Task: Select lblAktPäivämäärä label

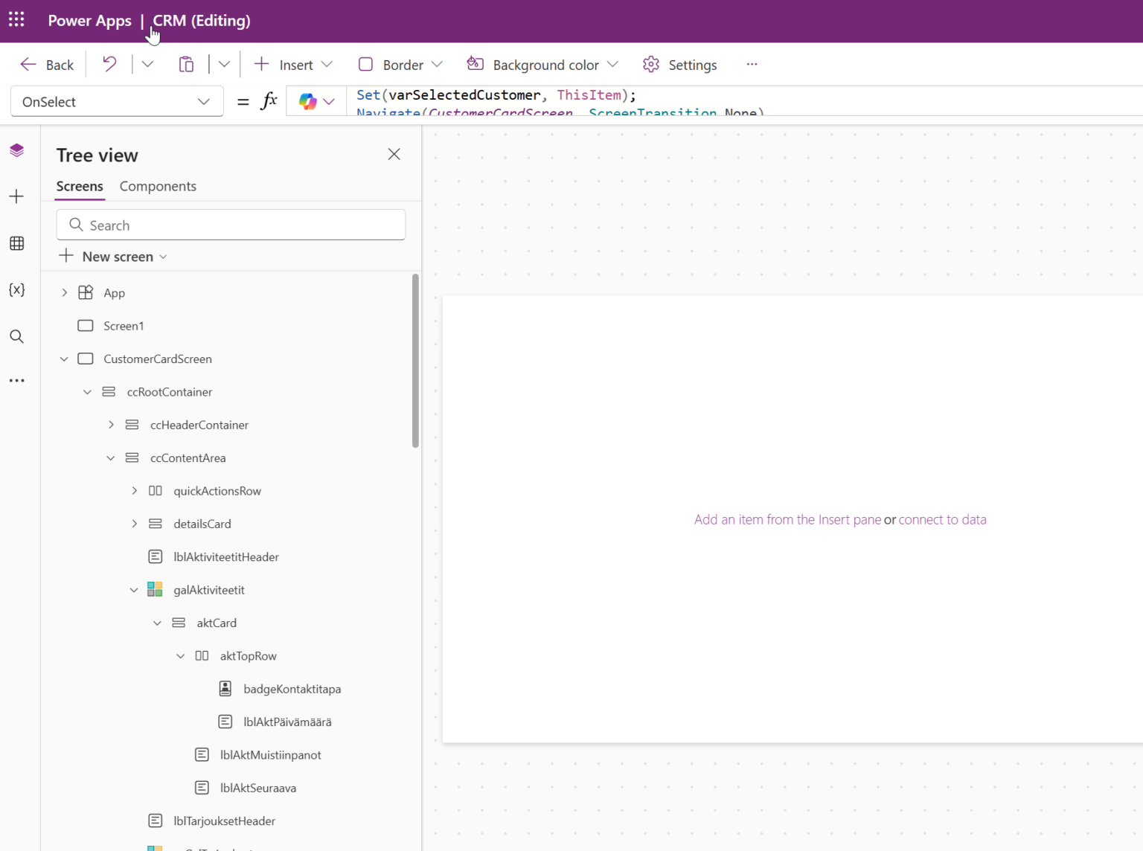Action: click(287, 722)
